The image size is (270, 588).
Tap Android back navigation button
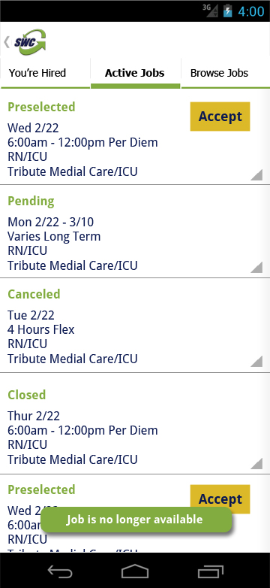tap(60, 571)
